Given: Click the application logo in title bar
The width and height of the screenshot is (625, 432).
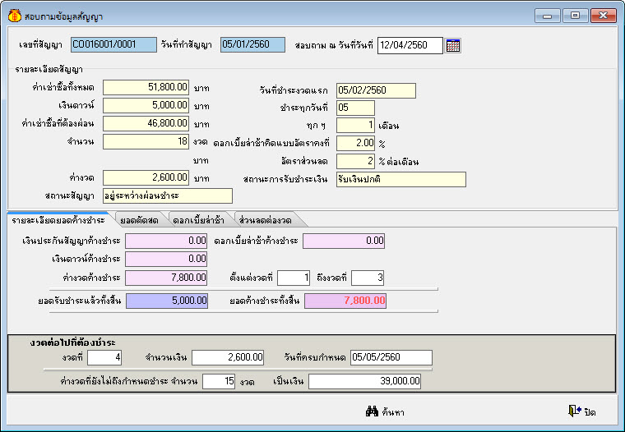Looking at the screenshot, I should click(15, 16).
